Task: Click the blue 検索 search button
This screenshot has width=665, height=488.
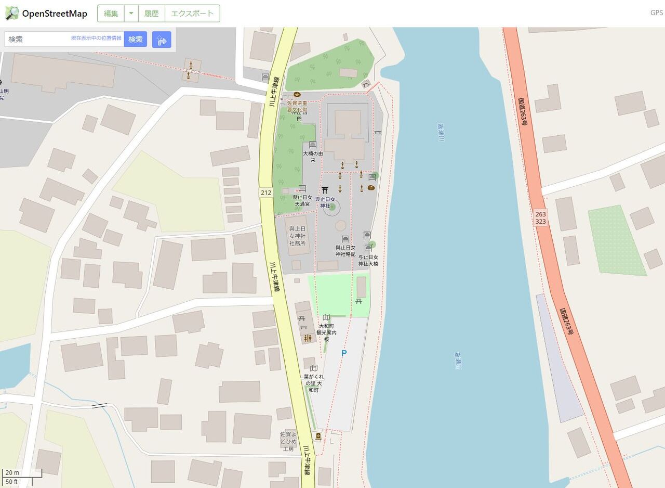Action: pyautogui.click(x=136, y=40)
